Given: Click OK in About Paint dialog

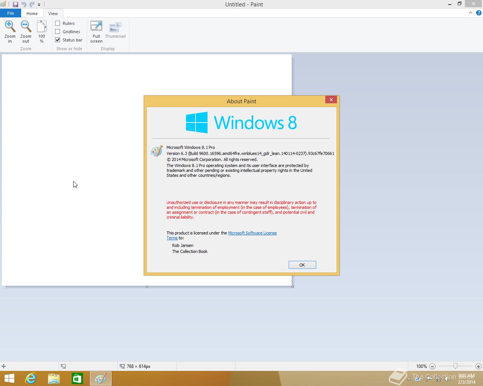Looking at the screenshot, I should 302,265.
